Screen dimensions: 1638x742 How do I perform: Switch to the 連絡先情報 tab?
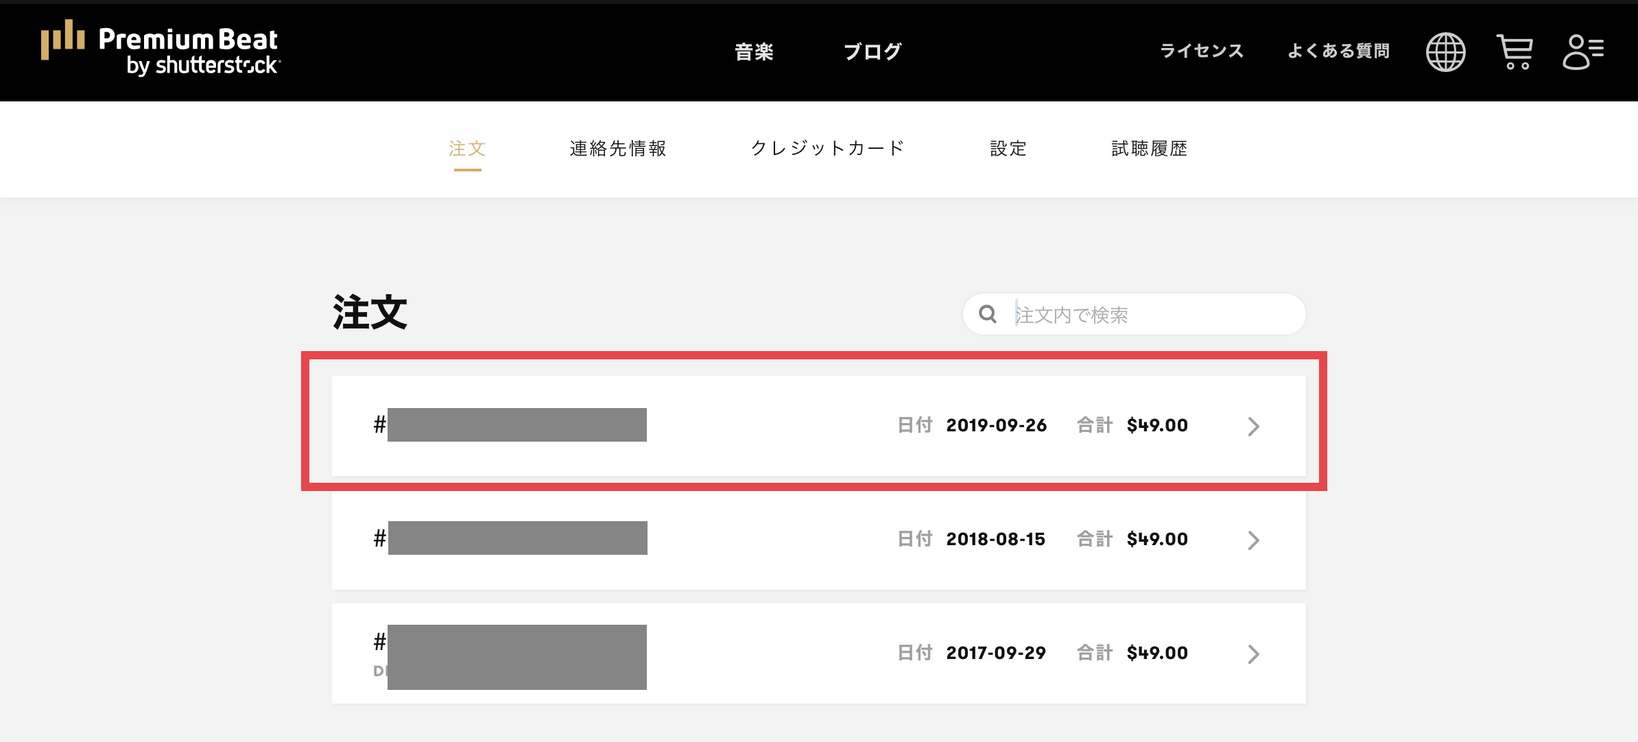pos(618,149)
